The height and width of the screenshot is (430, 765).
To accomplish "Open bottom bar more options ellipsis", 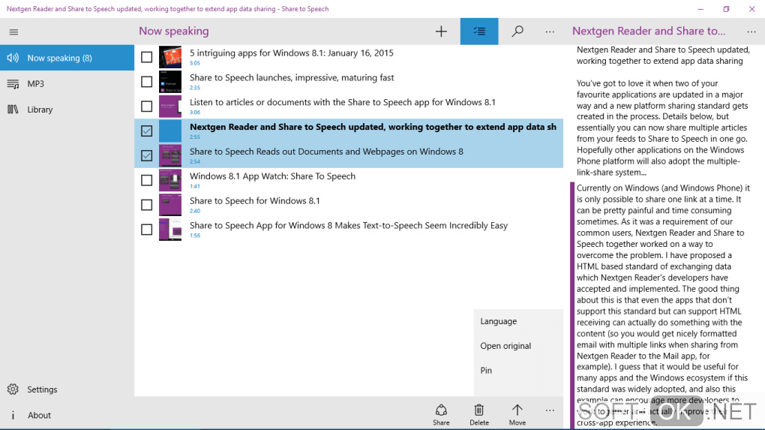I will coord(550,411).
